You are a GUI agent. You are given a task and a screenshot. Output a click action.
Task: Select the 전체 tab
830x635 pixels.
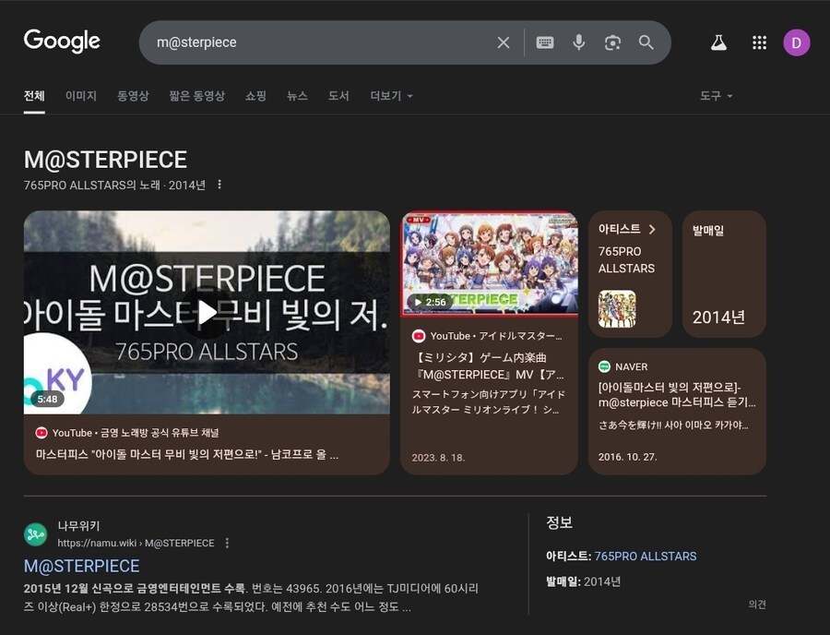[34, 96]
